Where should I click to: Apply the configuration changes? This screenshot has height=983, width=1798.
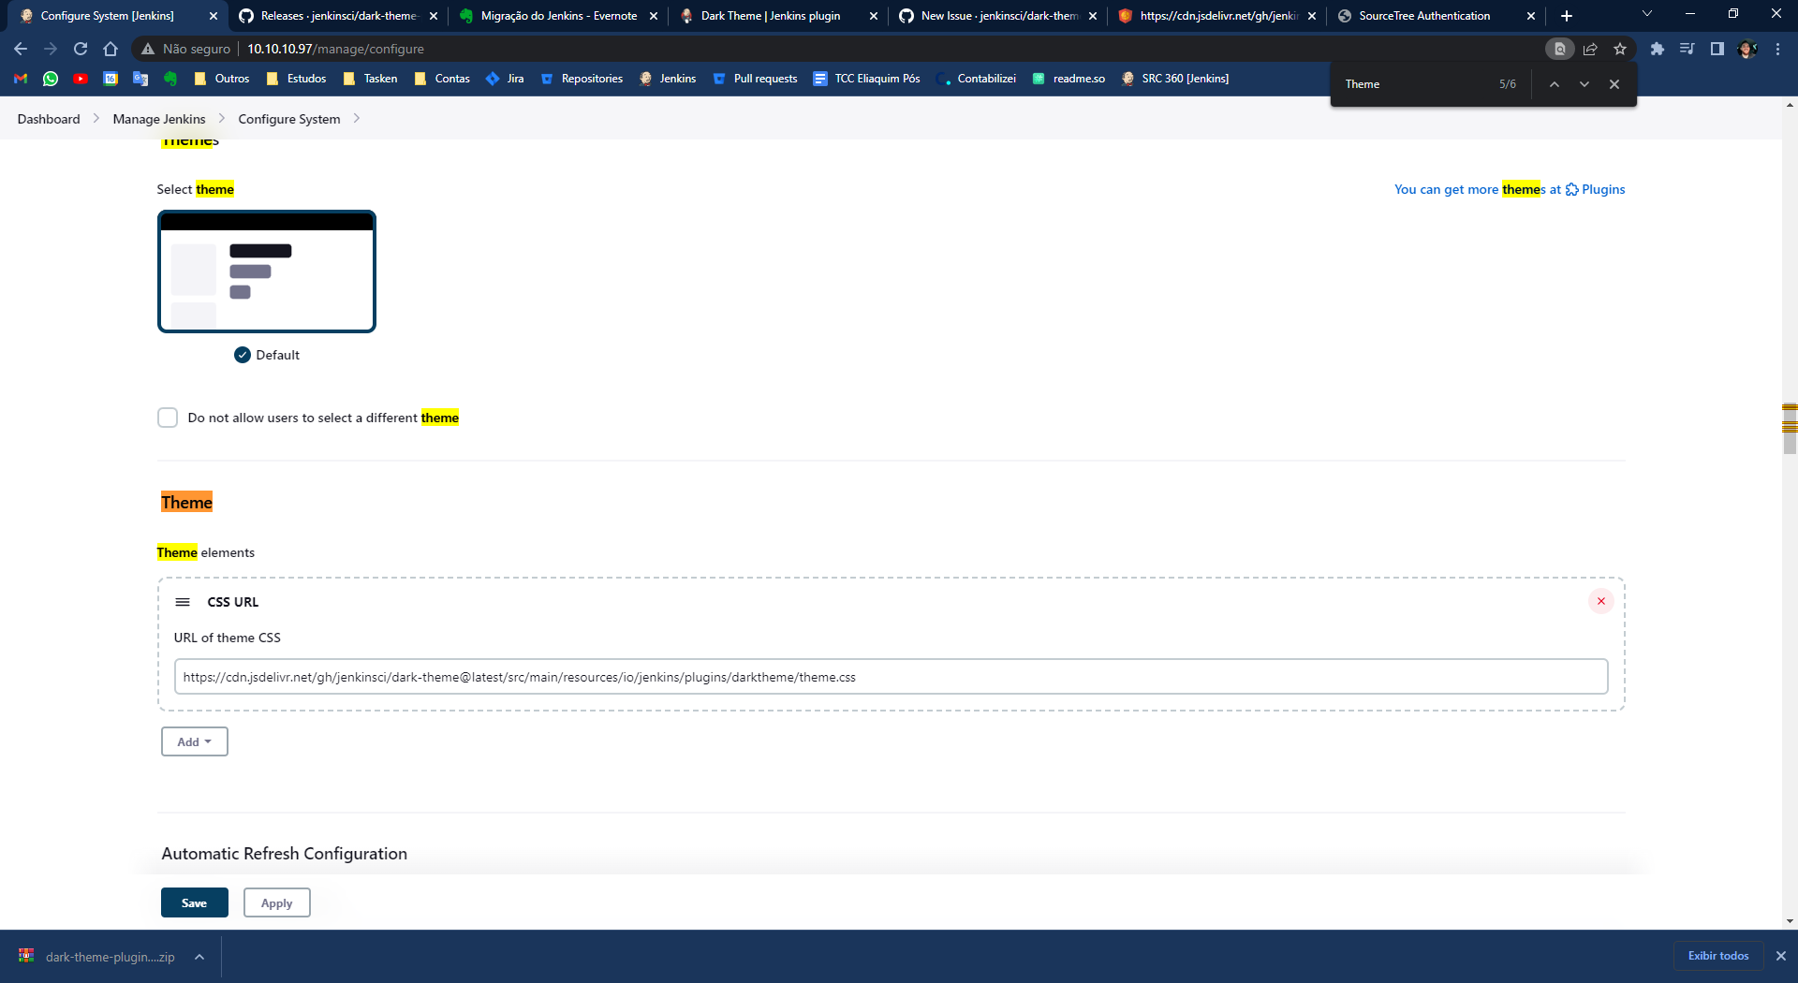[x=276, y=902]
